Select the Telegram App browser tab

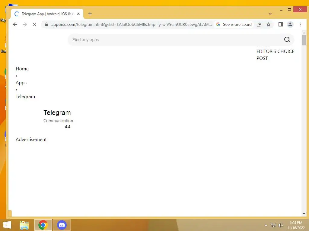click(x=47, y=14)
